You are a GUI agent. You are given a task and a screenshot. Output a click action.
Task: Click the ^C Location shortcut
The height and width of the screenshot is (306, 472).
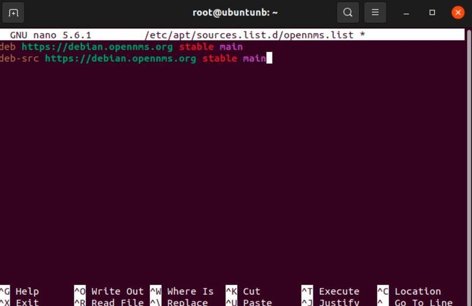(409, 291)
